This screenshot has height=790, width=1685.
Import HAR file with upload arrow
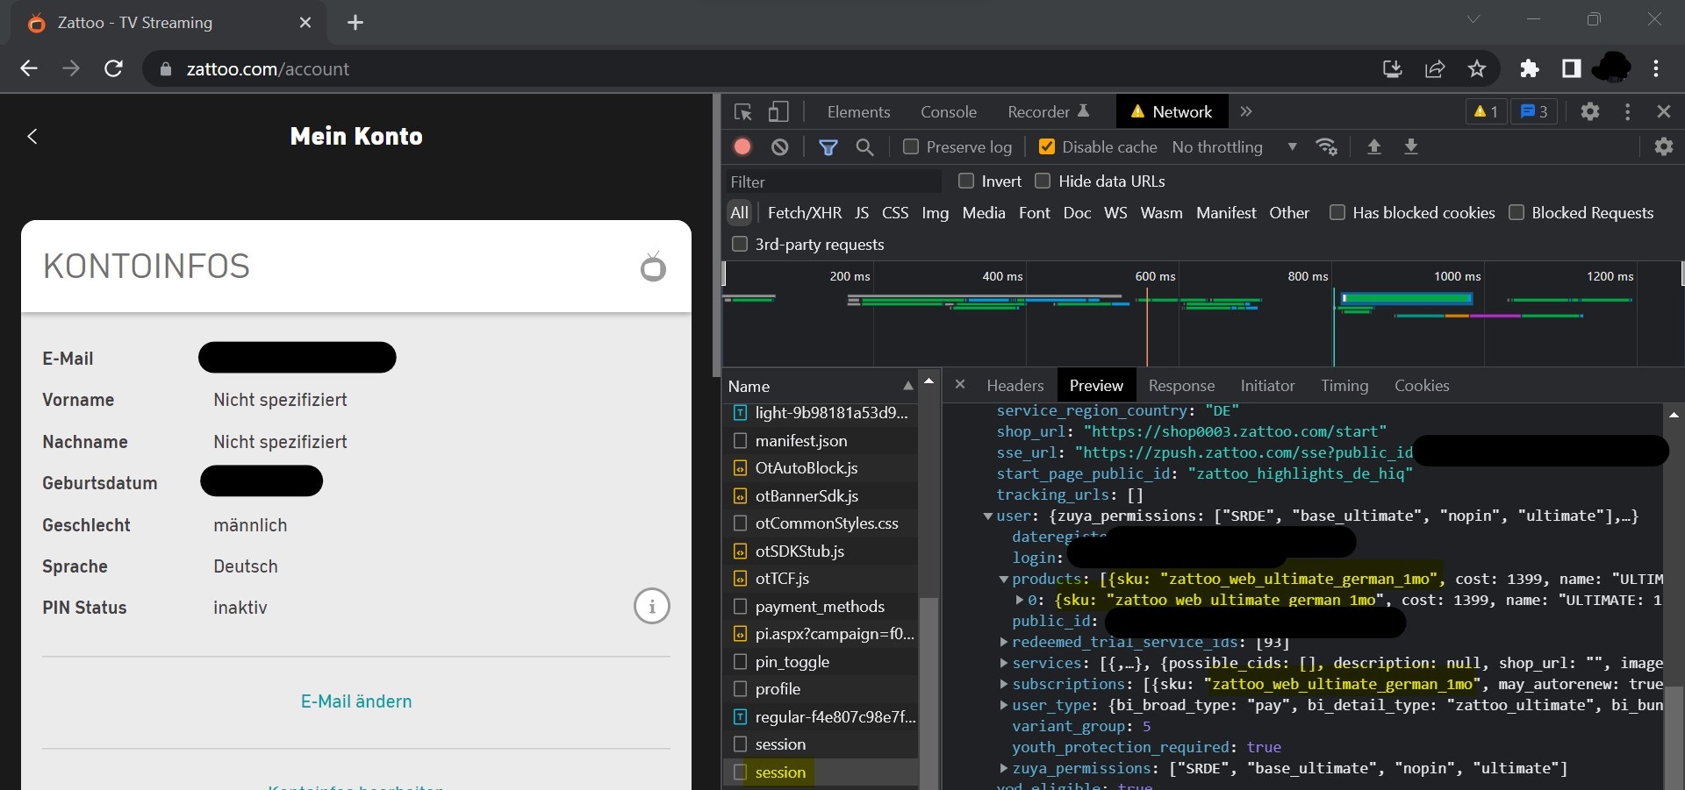coord(1374,146)
